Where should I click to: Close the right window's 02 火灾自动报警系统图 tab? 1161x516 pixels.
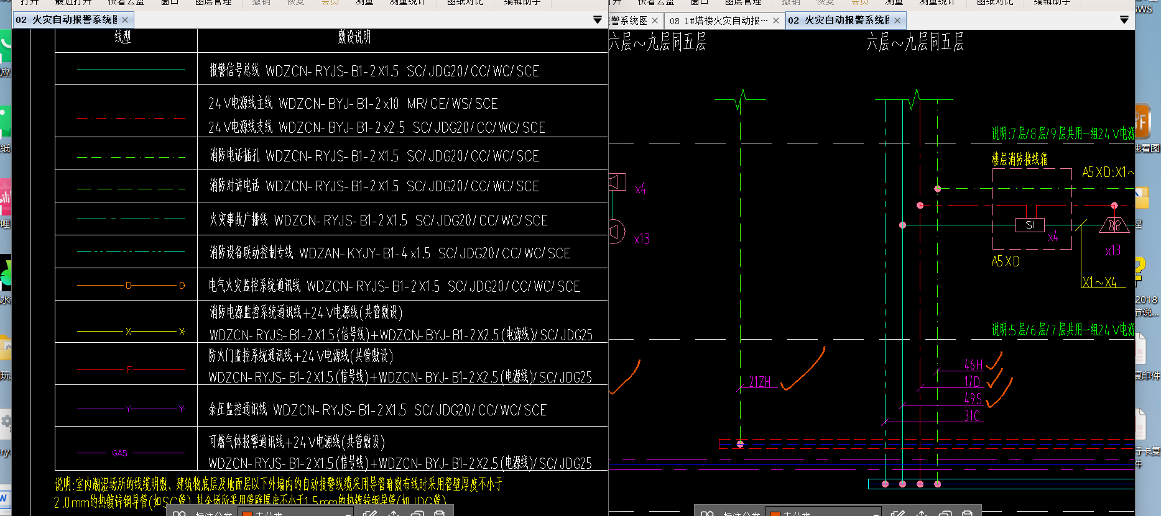(897, 20)
